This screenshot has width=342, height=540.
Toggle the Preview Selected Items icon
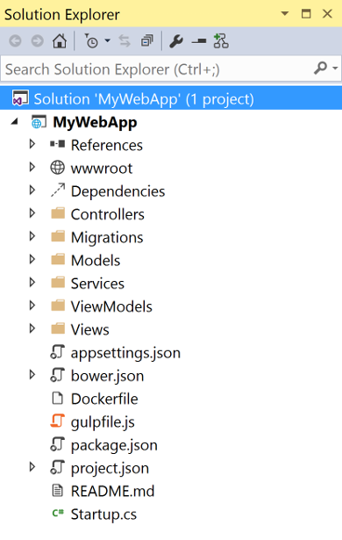pos(199,41)
